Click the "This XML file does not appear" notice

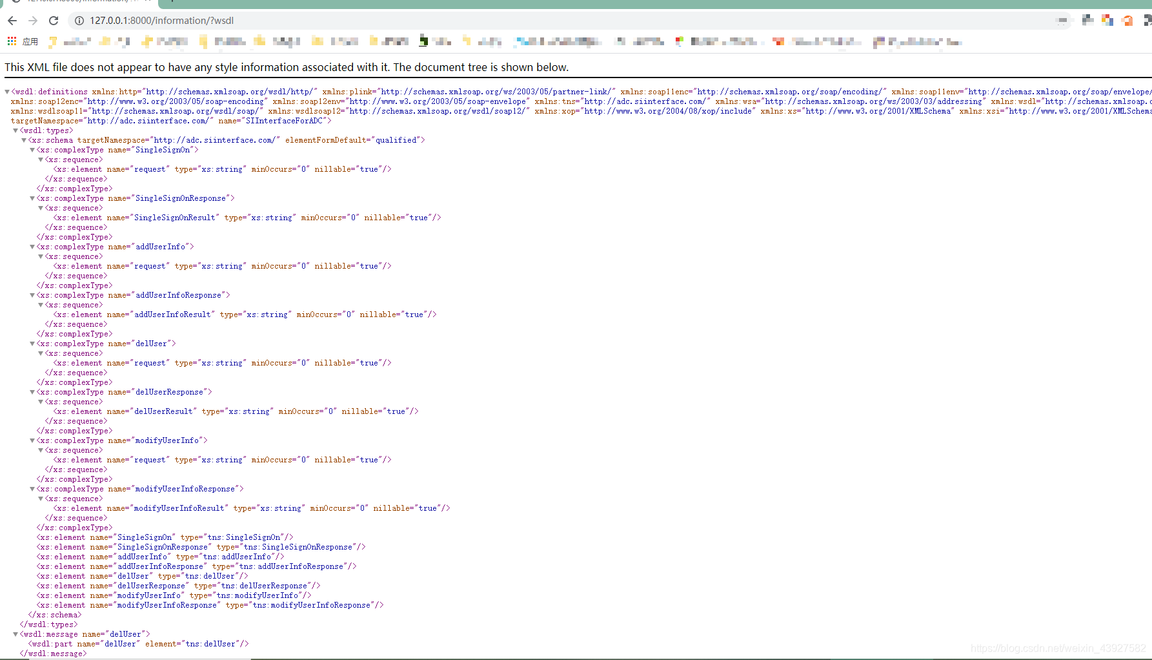point(287,67)
